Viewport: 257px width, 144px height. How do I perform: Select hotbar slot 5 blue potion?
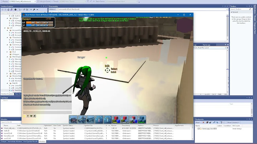(x=107, y=119)
